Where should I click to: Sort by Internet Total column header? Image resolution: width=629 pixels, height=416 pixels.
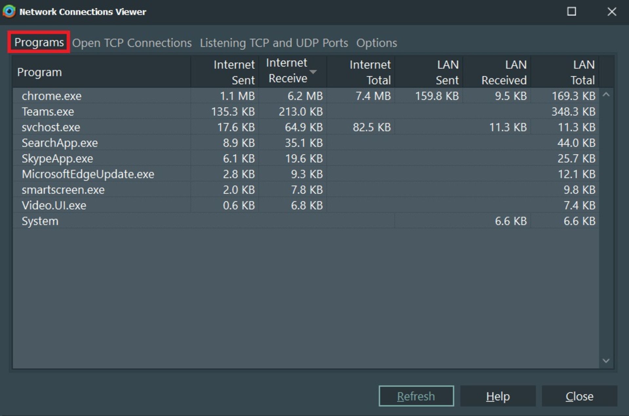click(x=361, y=72)
